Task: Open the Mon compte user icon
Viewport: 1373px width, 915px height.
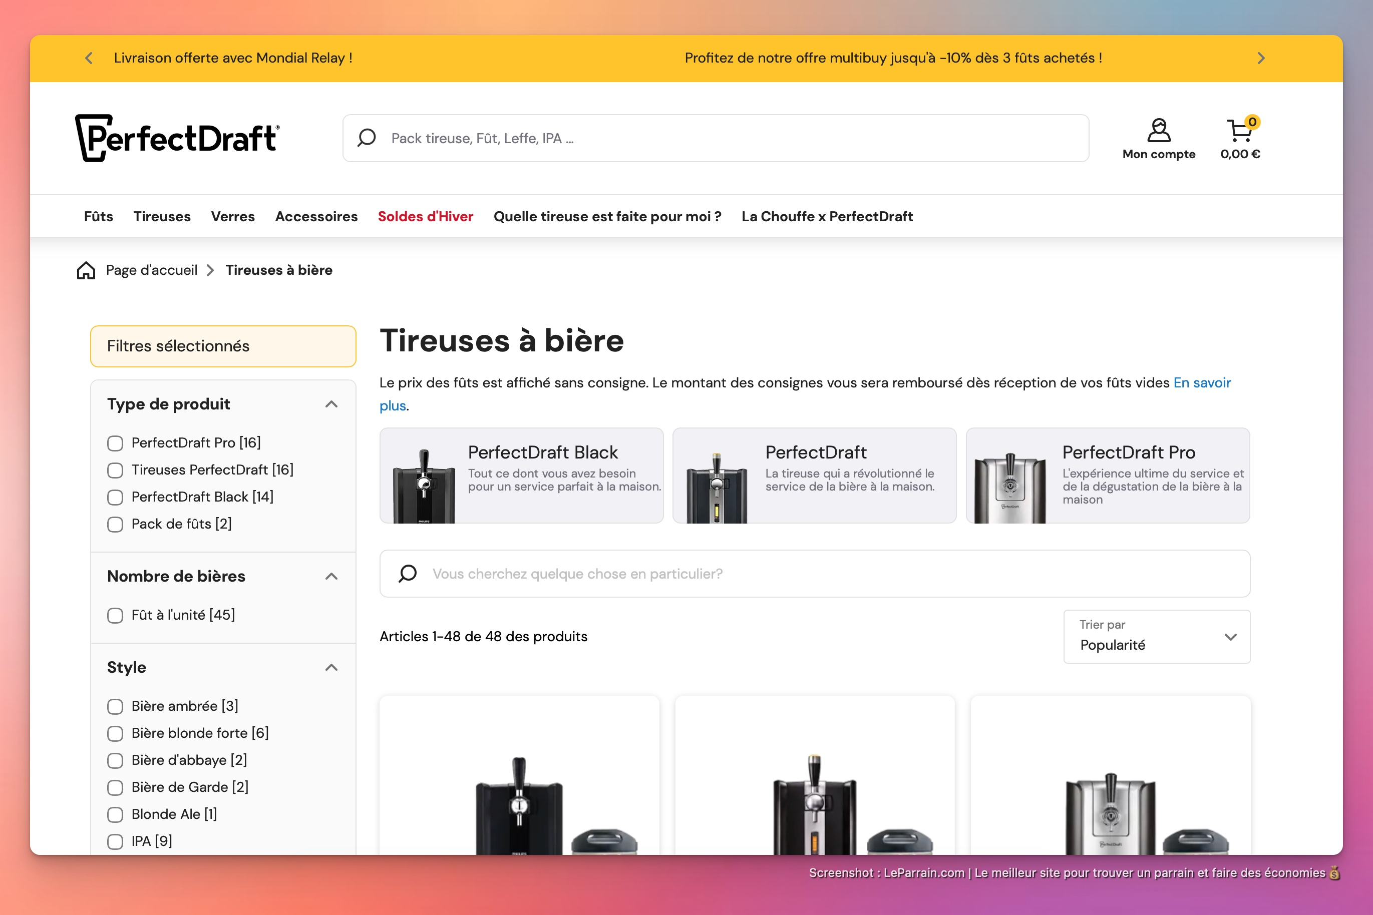Action: click(1158, 131)
